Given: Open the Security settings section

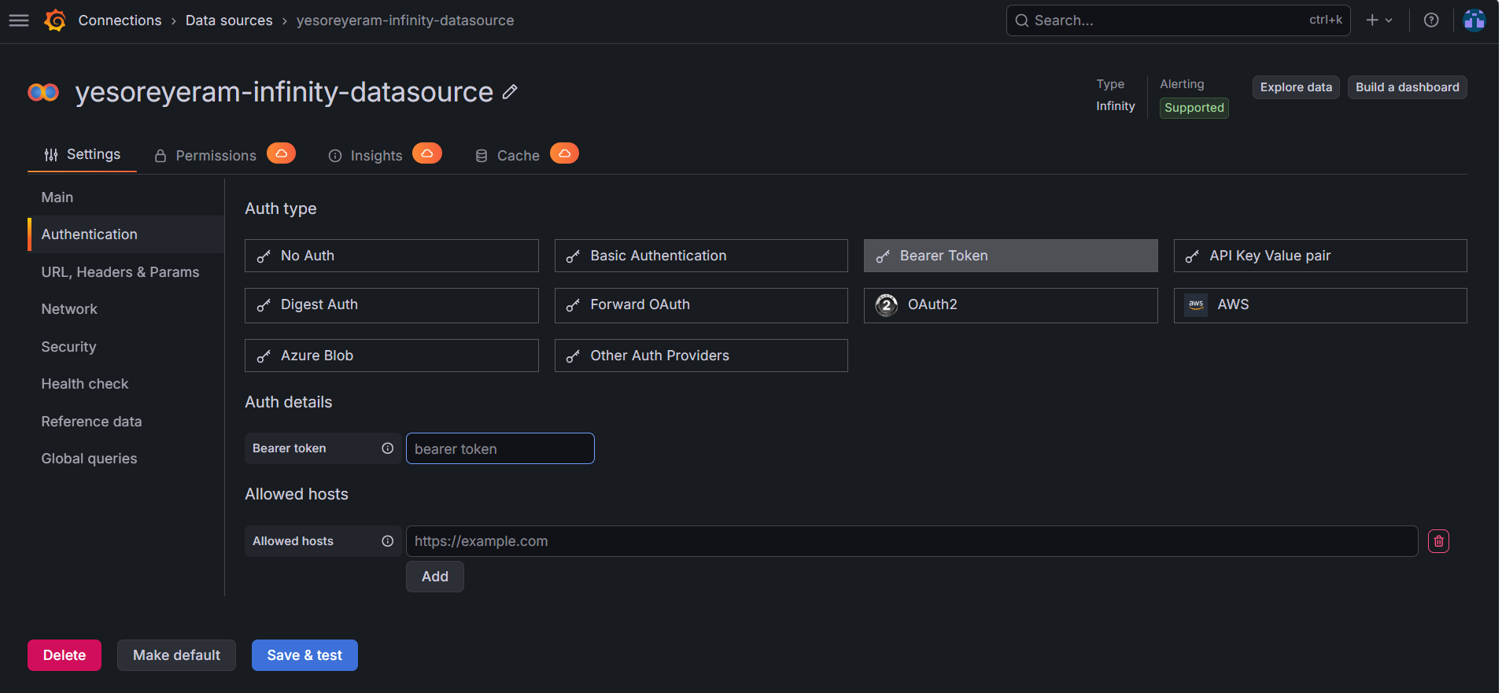Looking at the screenshot, I should [x=126, y=347].
